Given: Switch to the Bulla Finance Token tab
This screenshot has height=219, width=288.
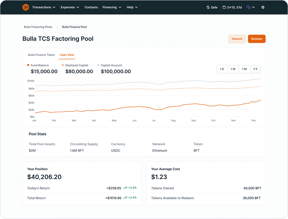Looking at the screenshot, I should [41, 55].
